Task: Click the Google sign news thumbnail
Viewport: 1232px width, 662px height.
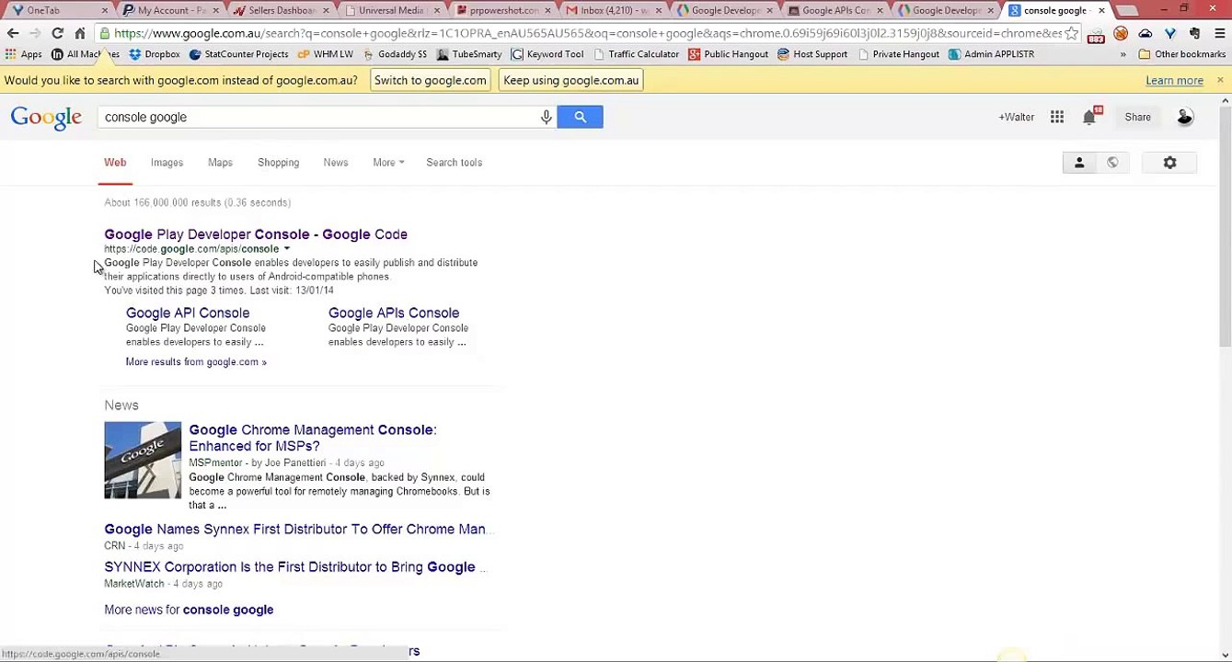Action: (x=143, y=460)
